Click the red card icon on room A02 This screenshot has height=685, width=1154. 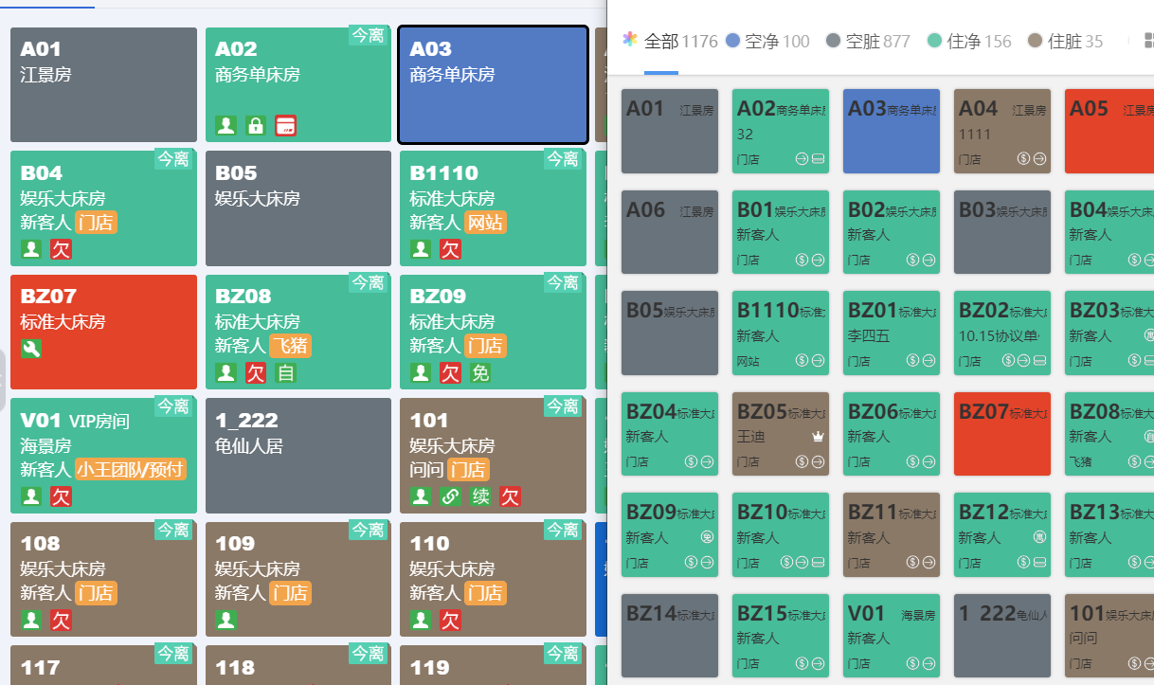(x=285, y=125)
